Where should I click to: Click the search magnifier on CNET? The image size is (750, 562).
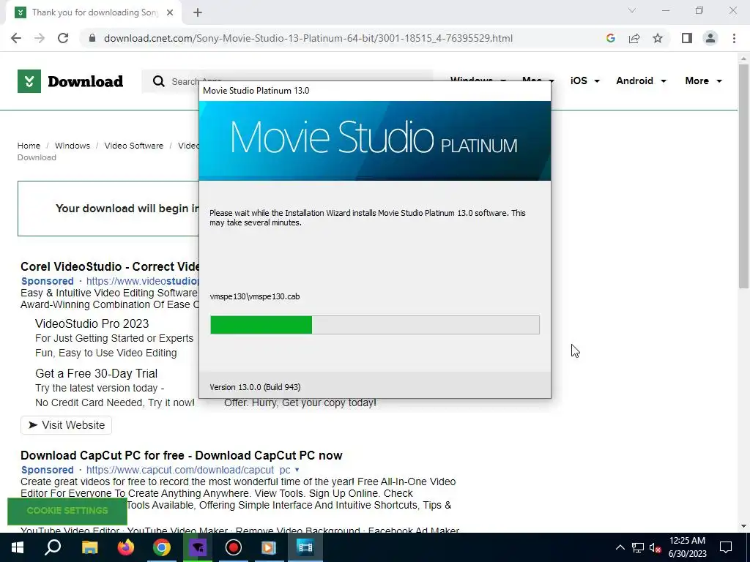158,81
